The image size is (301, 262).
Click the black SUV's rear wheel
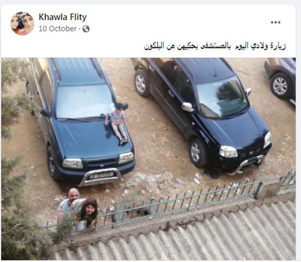[141, 83]
